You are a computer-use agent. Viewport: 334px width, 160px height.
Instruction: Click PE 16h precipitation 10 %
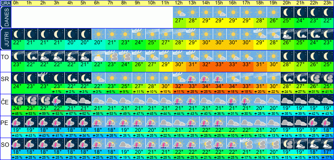[x=233, y=135]
